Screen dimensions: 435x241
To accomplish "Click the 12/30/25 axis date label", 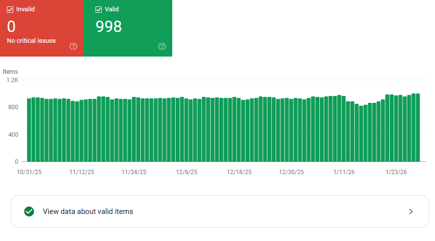I will (x=291, y=172).
